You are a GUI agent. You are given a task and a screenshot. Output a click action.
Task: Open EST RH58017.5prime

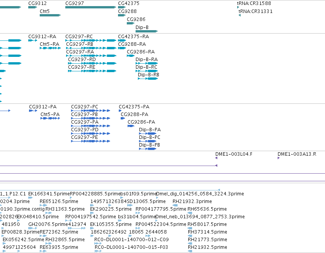click(207, 225)
